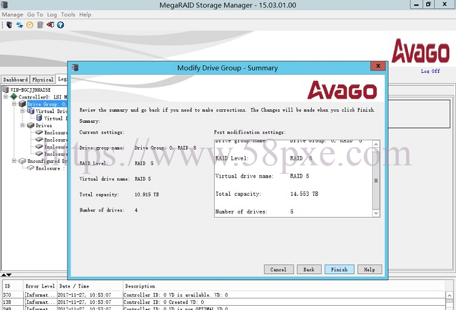Close the Modify Drive Group dialog

click(x=378, y=66)
